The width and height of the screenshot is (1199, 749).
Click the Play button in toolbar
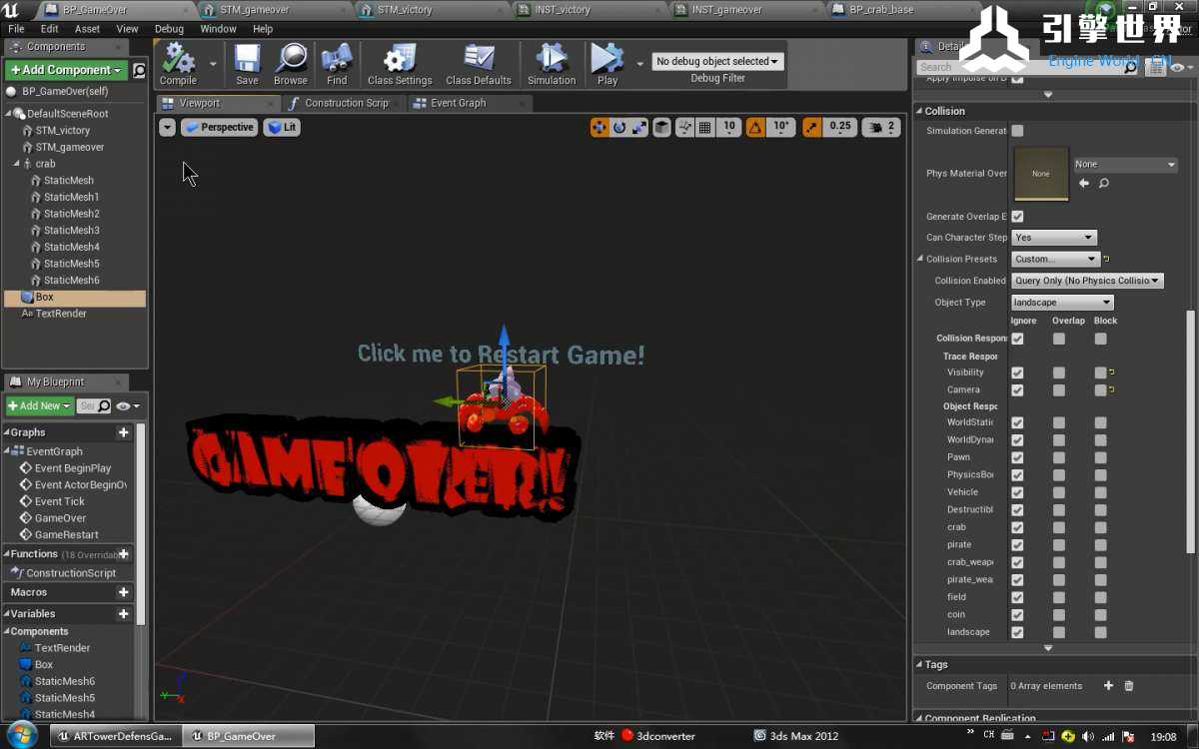[x=607, y=64]
